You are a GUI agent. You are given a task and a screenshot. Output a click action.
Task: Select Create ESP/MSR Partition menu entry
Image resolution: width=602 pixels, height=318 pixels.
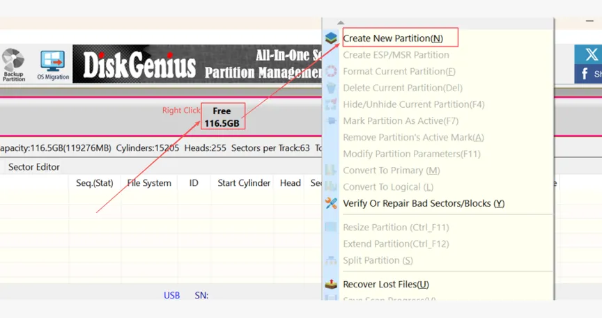click(x=396, y=55)
